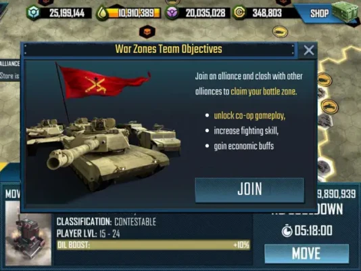Viewport: 361px width, 271px height.
Task: Select the yellow tank marker near top
Action: coord(280,32)
